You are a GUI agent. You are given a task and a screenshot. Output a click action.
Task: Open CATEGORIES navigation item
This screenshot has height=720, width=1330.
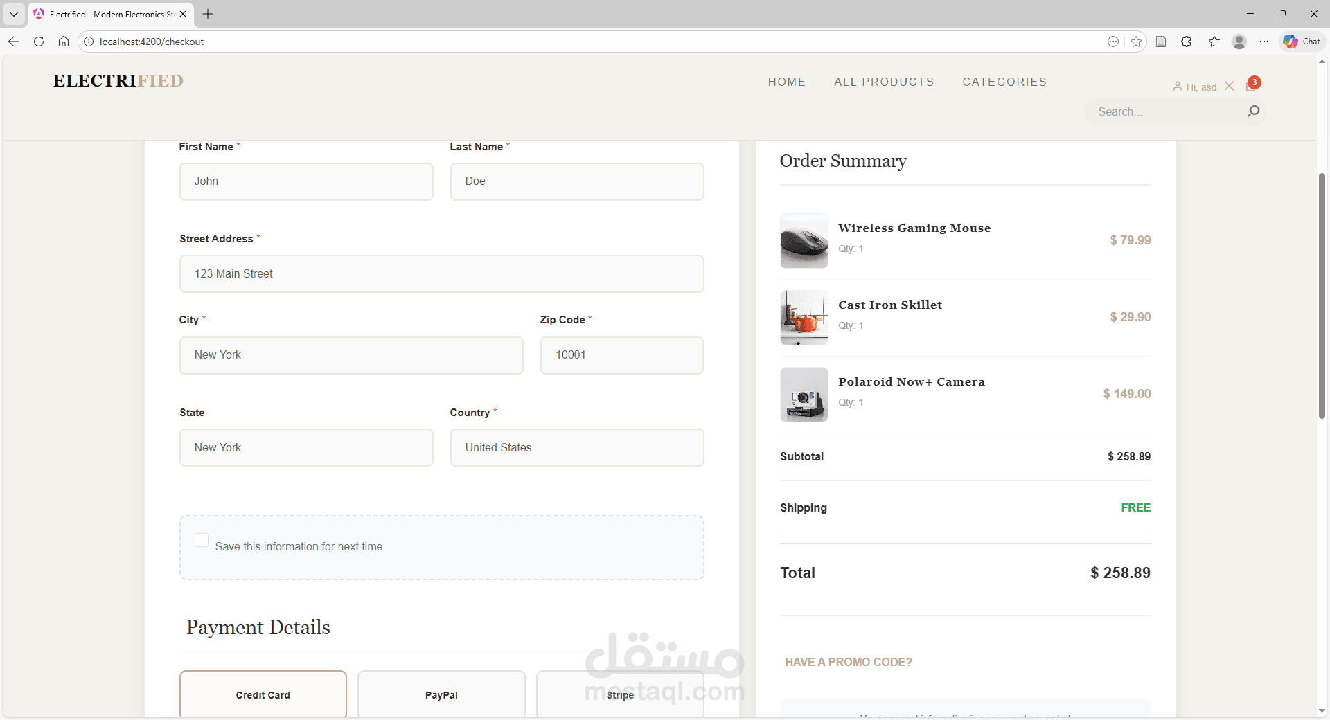tap(1004, 82)
